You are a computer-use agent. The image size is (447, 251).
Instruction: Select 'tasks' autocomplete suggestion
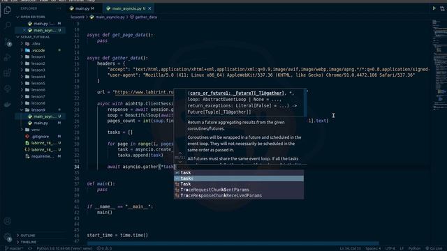tap(239, 178)
